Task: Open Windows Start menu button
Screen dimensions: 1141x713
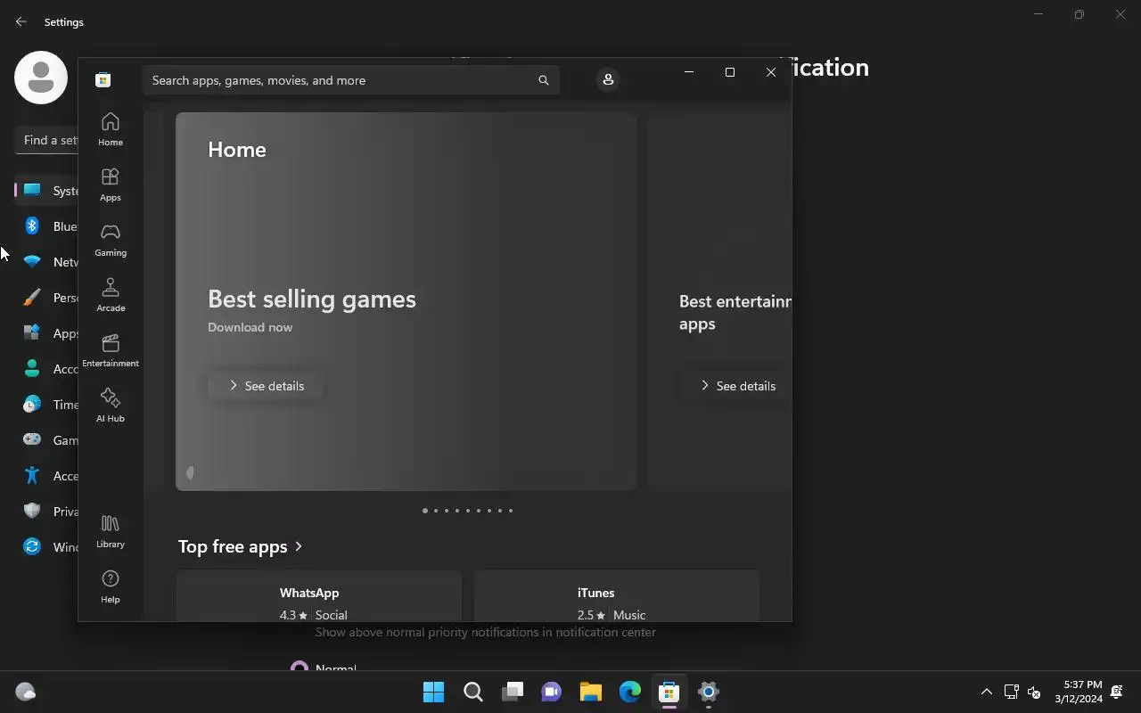Action: (434, 692)
